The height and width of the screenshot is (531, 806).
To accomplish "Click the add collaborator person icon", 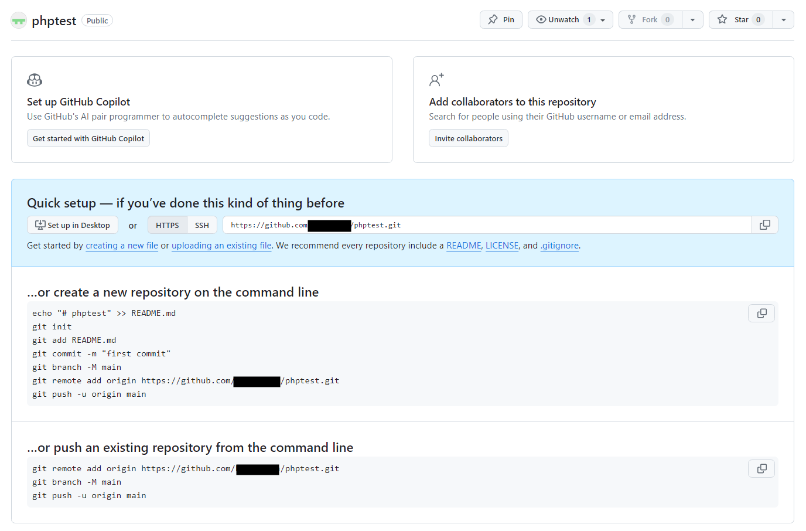I will pyautogui.click(x=436, y=80).
